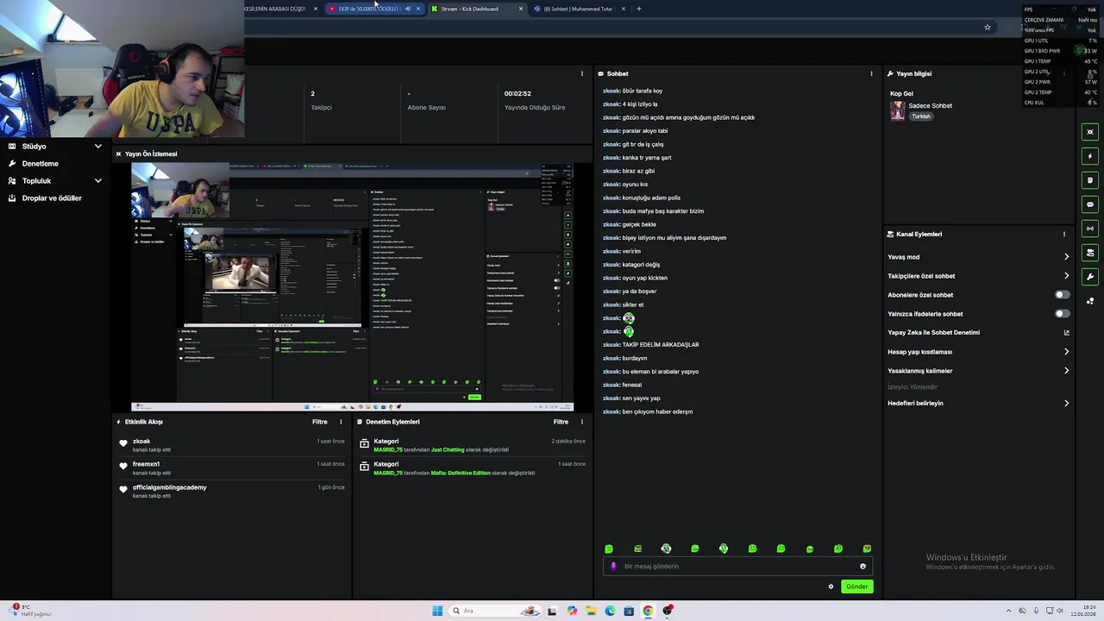Click the Windows taskbar search box
This screenshot has width=1104, height=621.
pyautogui.click(x=493, y=611)
